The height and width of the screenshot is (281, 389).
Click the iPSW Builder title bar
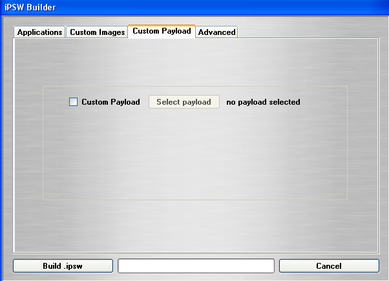coord(194,8)
